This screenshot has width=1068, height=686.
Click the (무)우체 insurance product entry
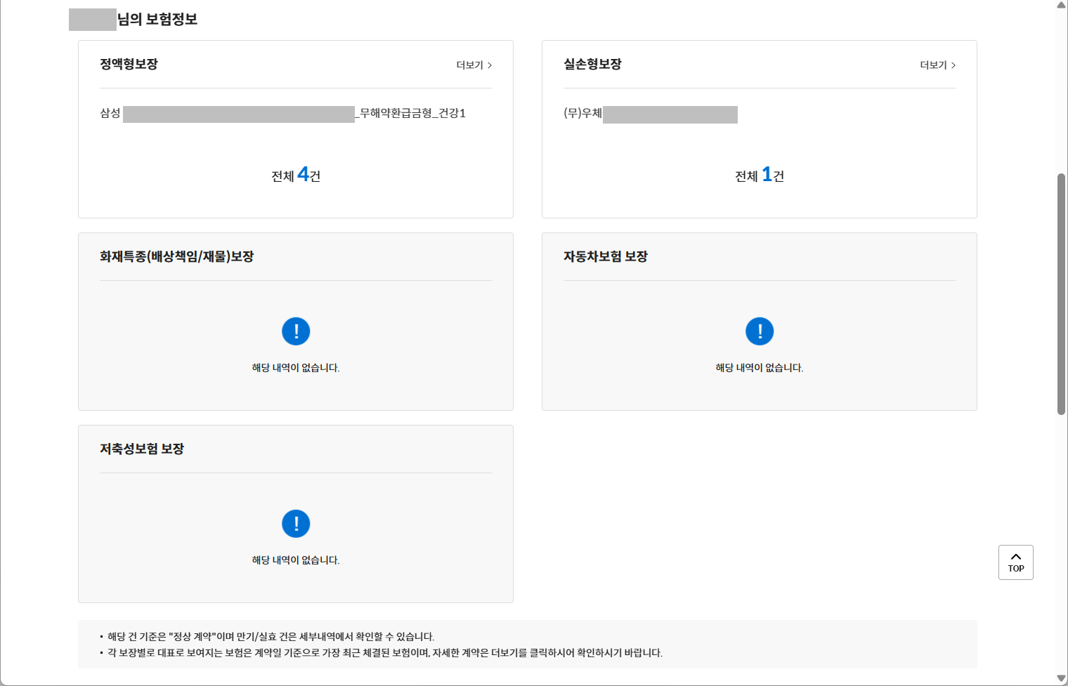click(x=651, y=114)
